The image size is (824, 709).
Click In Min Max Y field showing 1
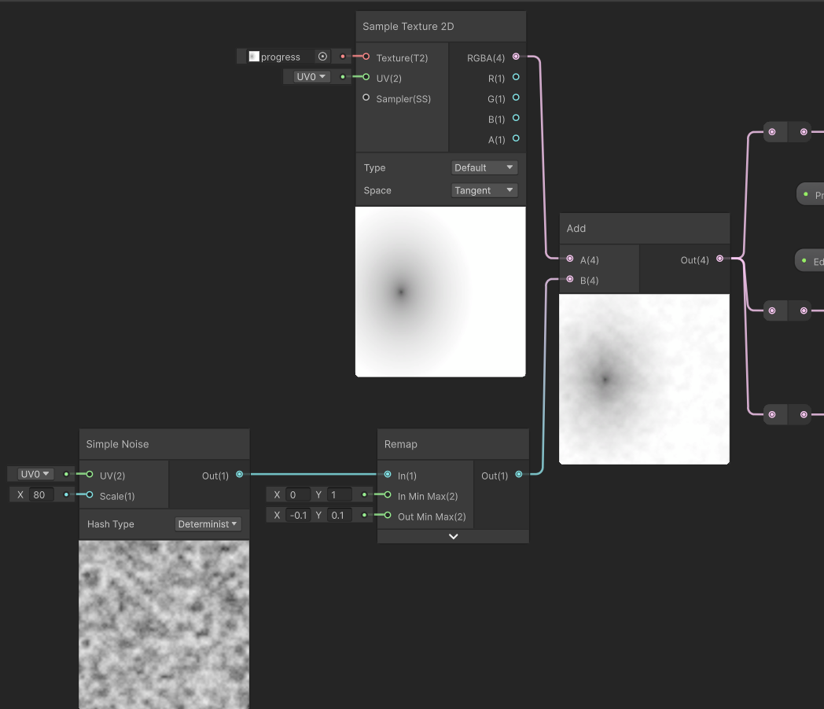(339, 494)
